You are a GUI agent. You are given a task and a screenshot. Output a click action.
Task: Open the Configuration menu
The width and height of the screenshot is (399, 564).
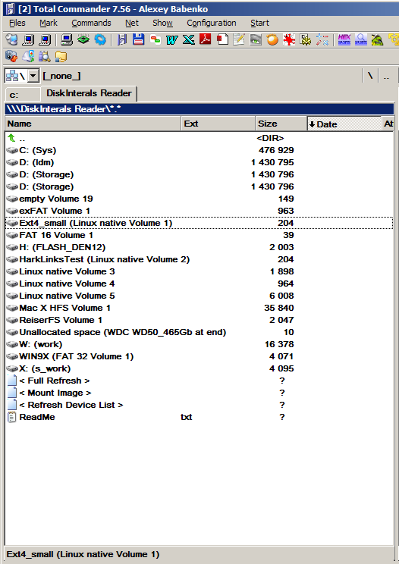(x=211, y=23)
